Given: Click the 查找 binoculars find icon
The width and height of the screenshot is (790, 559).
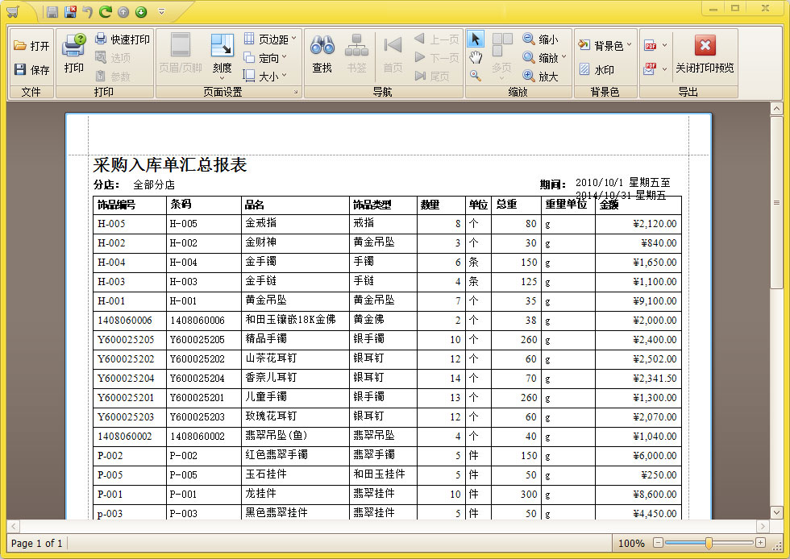Looking at the screenshot, I should coord(322,54).
